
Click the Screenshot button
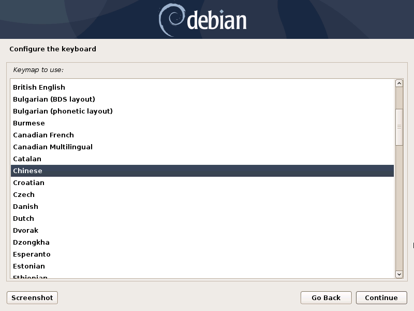click(32, 298)
